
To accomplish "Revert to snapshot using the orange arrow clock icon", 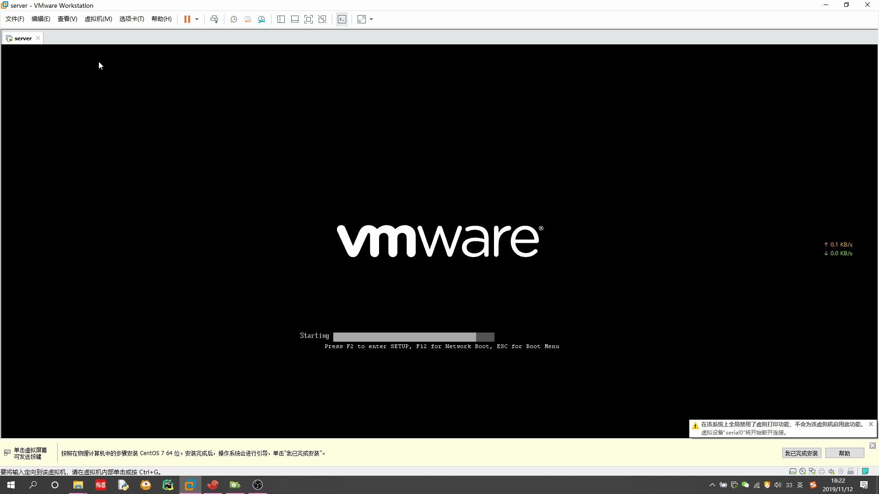I will (x=248, y=19).
